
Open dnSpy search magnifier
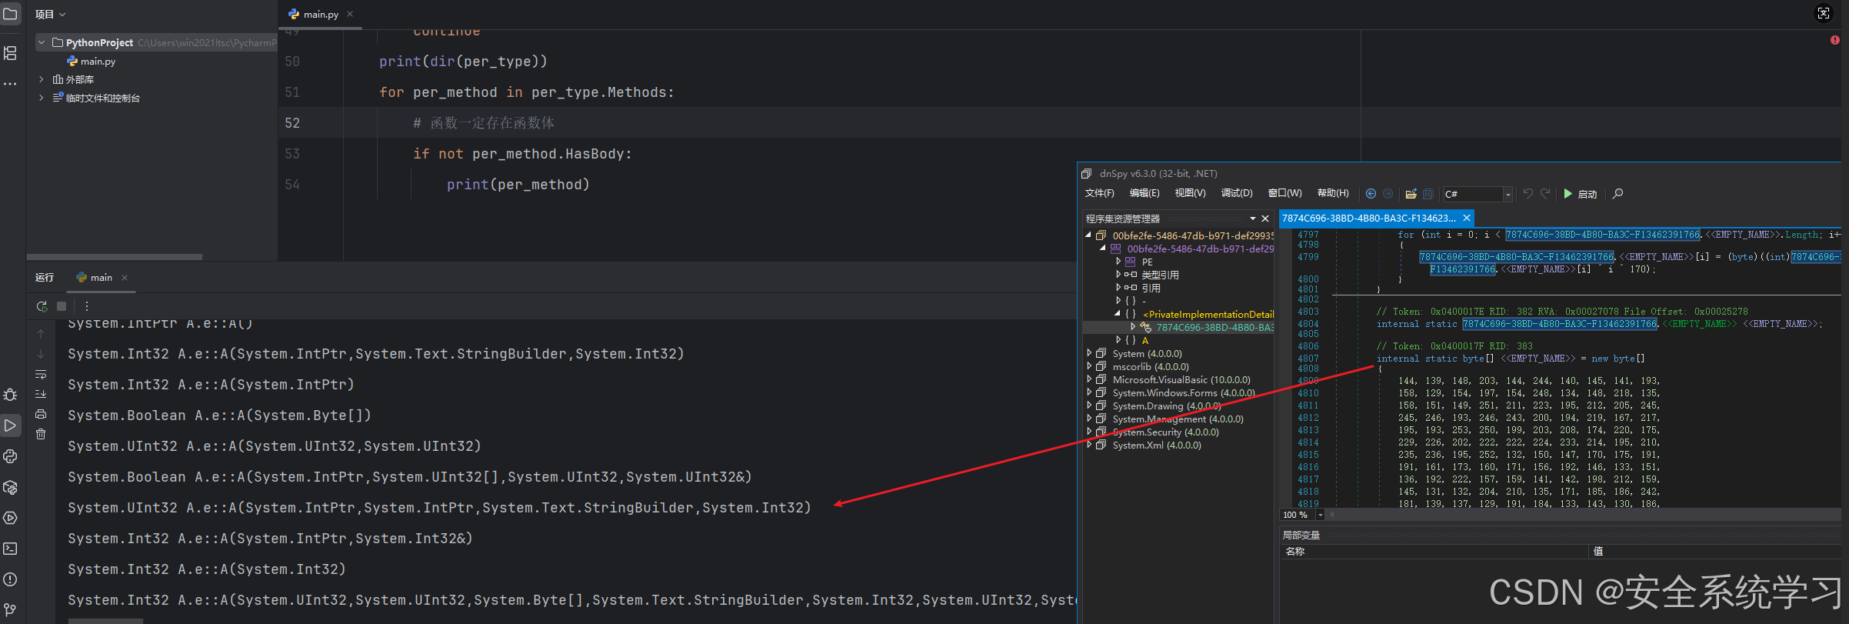(1617, 194)
